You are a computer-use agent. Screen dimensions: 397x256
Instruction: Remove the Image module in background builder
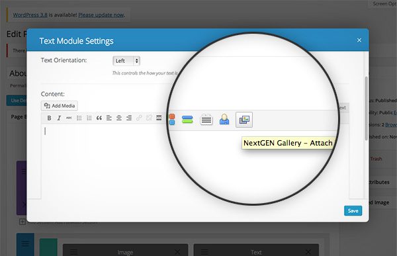177,252
